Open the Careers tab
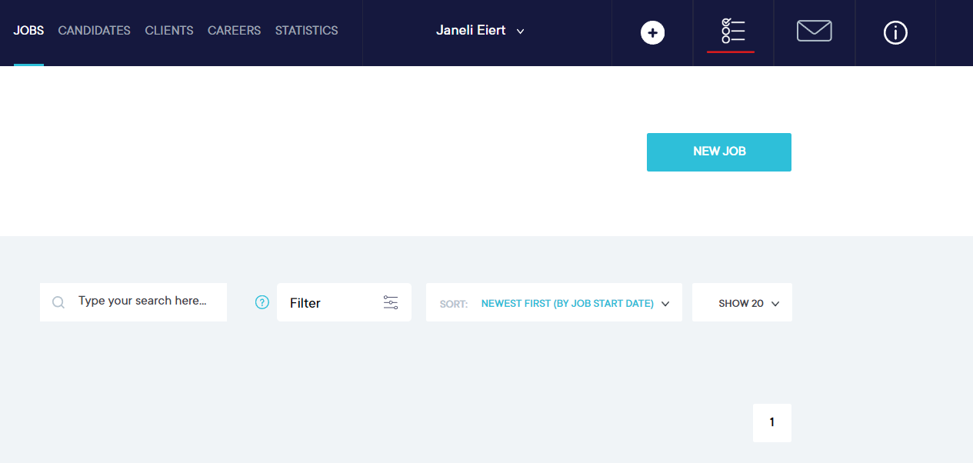 coord(234,31)
